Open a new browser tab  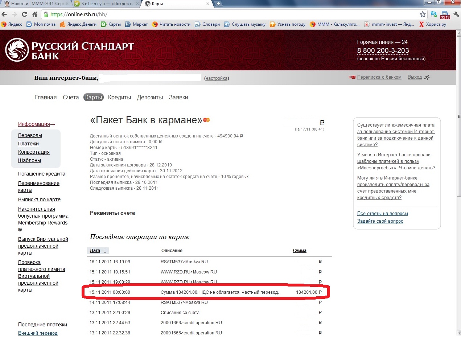click(218, 4)
